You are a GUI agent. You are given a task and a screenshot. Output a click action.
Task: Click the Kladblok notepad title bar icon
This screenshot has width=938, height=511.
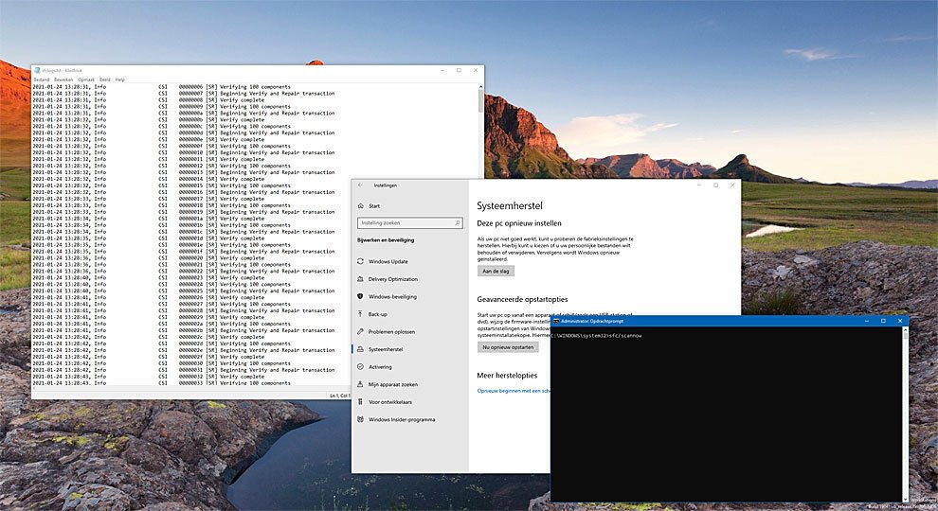pos(37,71)
